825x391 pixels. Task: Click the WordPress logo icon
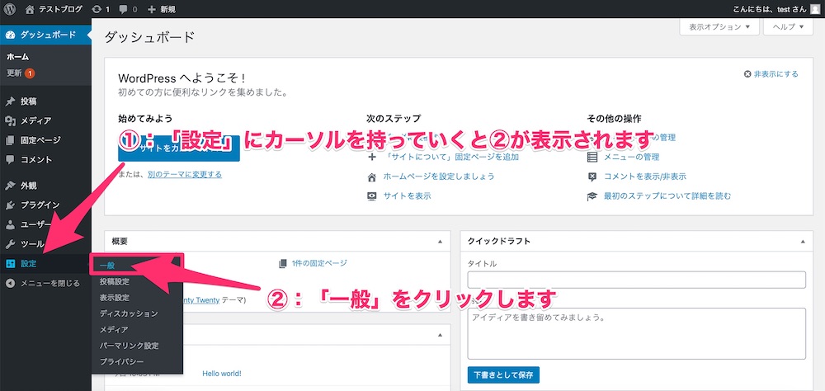(x=11, y=9)
